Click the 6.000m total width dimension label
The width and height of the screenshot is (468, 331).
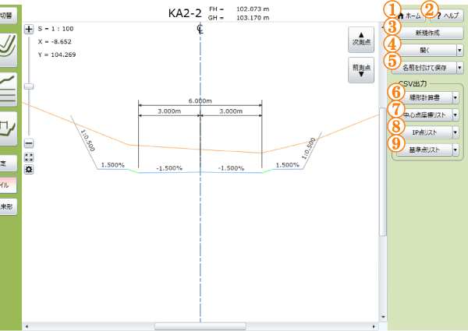(x=200, y=101)
